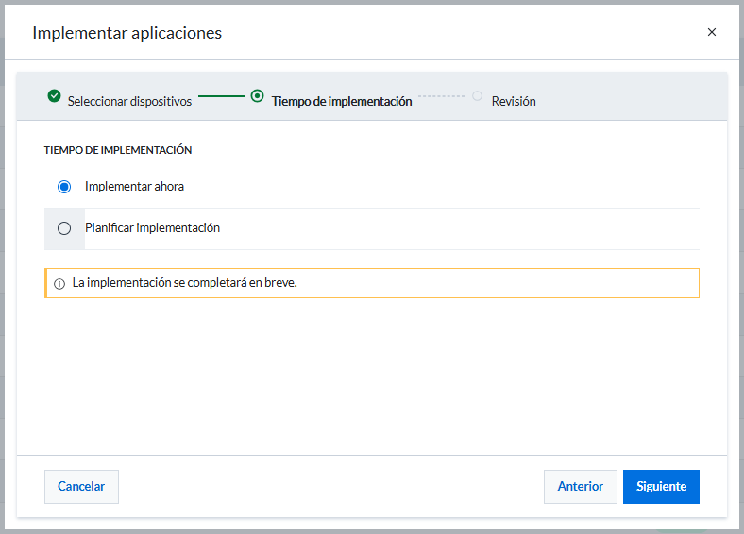Viewport: 744px width, 534px height.
Task: Click the message La implementación se completará en breve
Action: (x=184, y=283)
